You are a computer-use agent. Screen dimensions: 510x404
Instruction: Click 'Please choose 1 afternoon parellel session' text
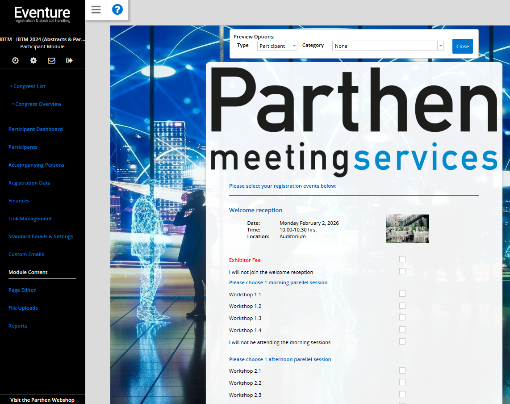point(280,359)
